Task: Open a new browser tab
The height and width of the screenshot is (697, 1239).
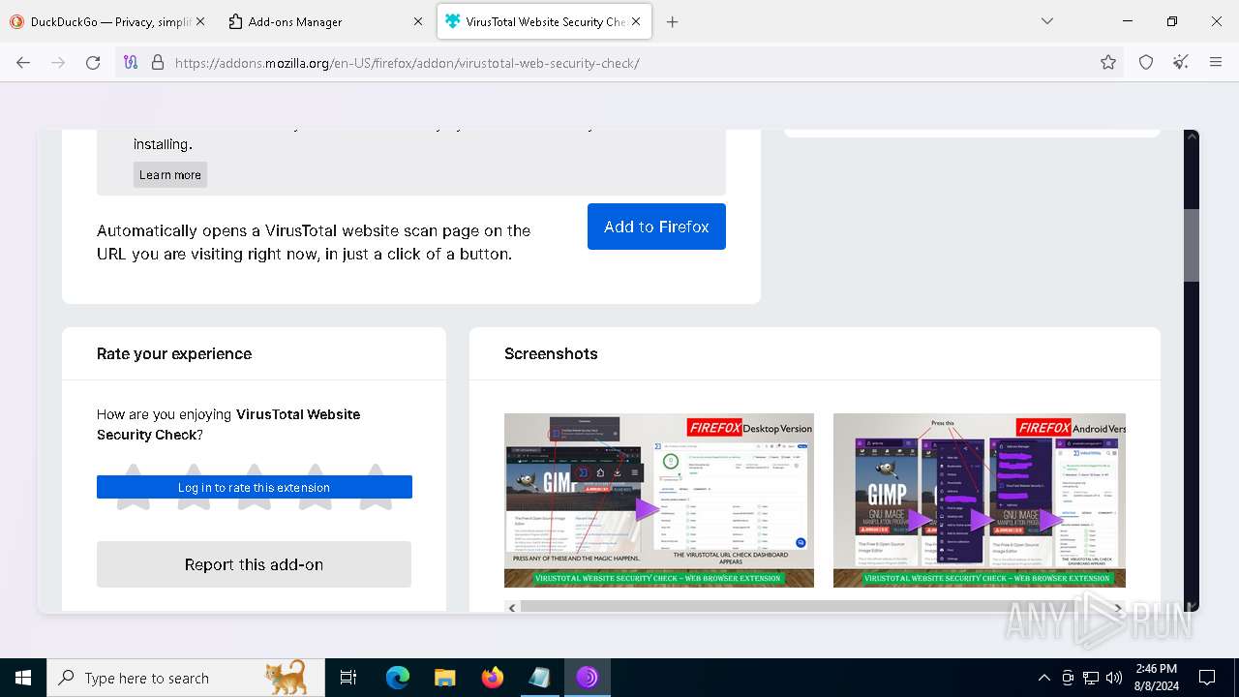Action: (672, 21)
